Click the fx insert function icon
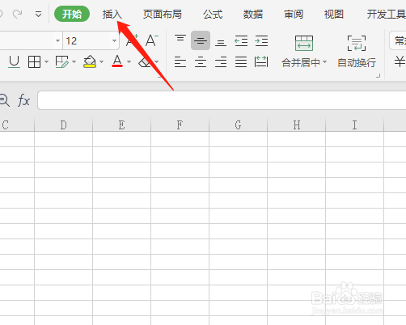Image resolution: width=406 pixels, height=325 pixels. pyautogui.click(x=23, y=100)
